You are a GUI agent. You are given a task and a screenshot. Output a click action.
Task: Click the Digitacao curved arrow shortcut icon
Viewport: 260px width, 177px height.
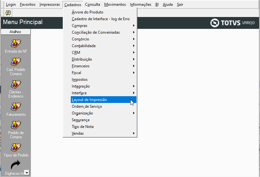[16, 165]
